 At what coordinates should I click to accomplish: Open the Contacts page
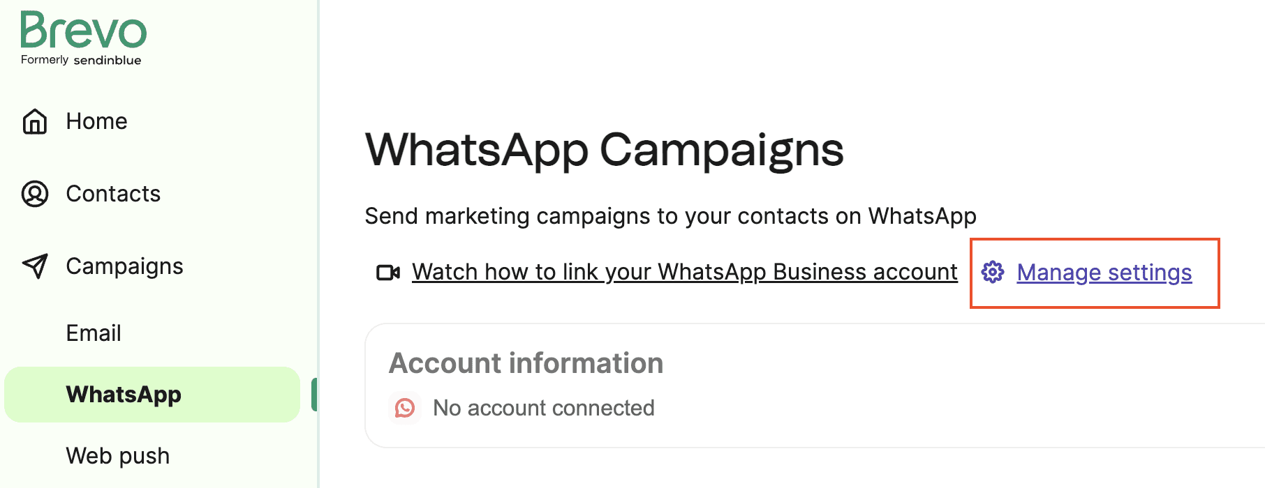pos(112,194)
